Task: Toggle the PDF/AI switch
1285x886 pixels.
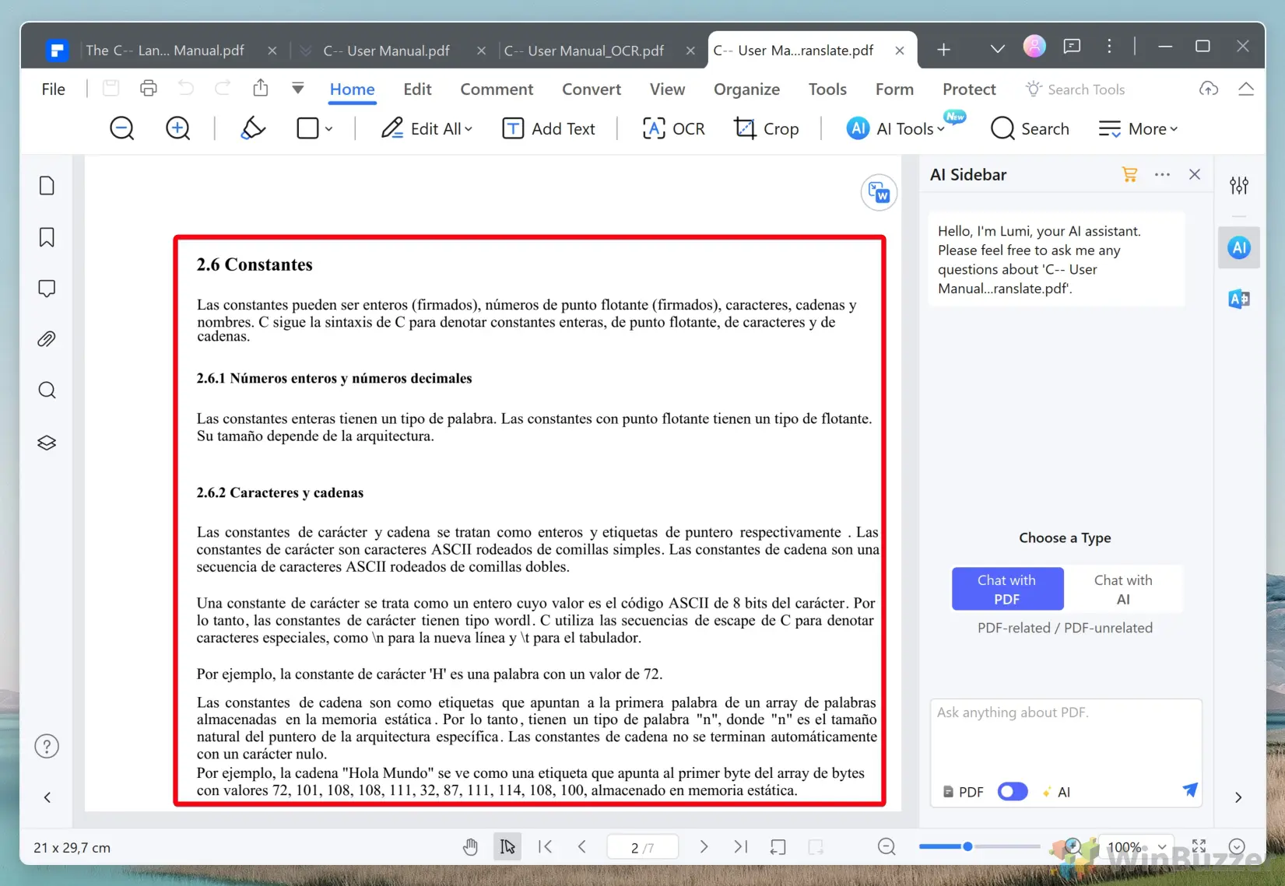Action: tap(1012, 791)
